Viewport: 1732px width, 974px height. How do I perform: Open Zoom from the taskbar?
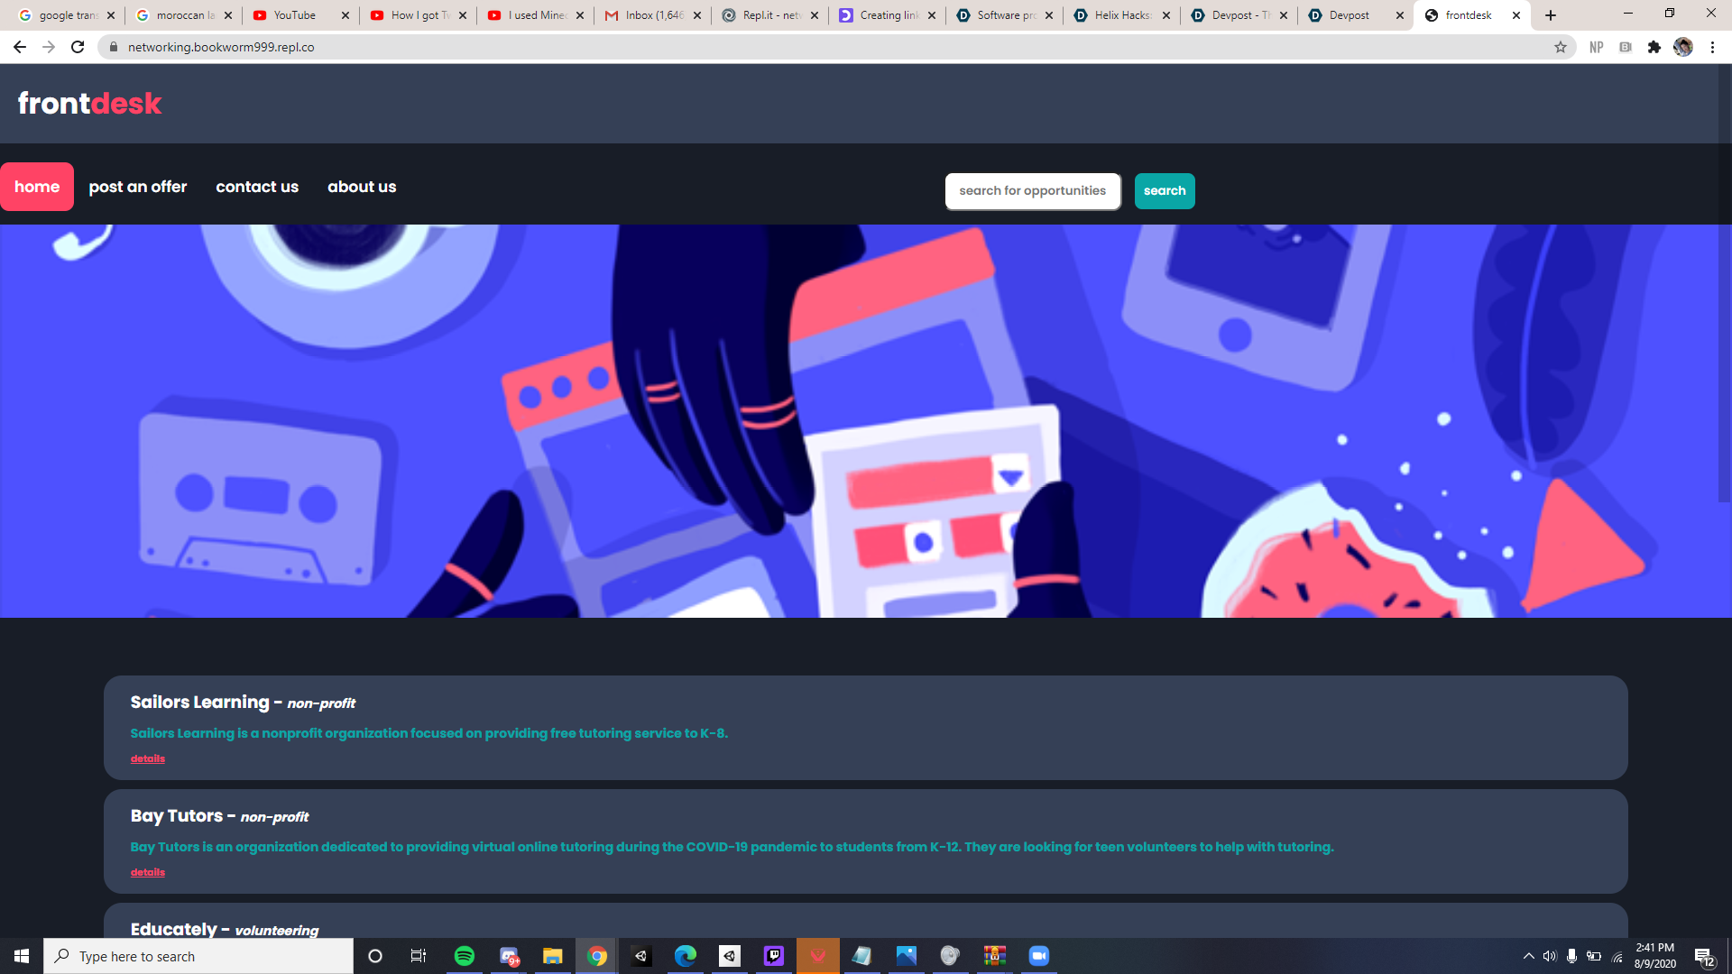coord(1038,956)
